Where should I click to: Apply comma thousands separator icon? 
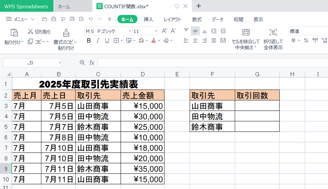pyautogui.click(x=315, y=40)
